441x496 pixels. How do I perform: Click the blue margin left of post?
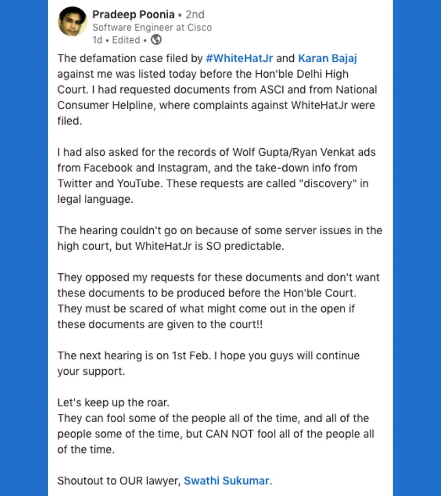[24, 248]
